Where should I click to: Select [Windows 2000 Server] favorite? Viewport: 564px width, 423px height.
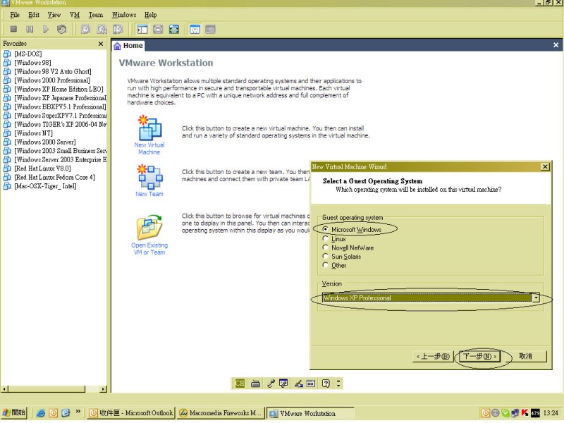(x=45, y=142)
